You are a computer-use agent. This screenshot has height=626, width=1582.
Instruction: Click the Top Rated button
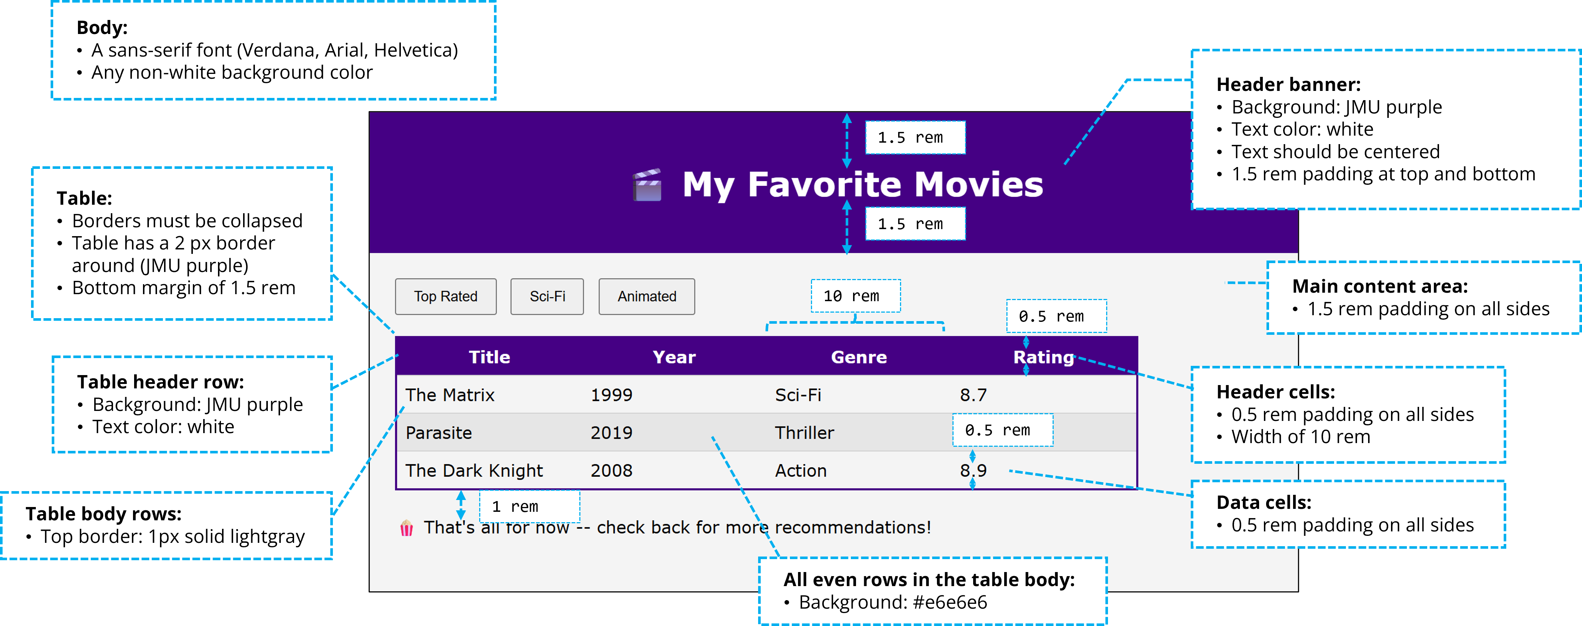pos(445,297)
